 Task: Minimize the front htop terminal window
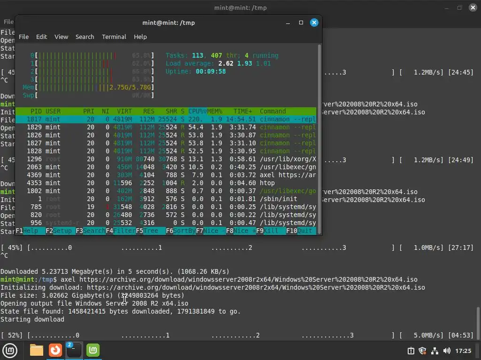[x=288, y=22]
